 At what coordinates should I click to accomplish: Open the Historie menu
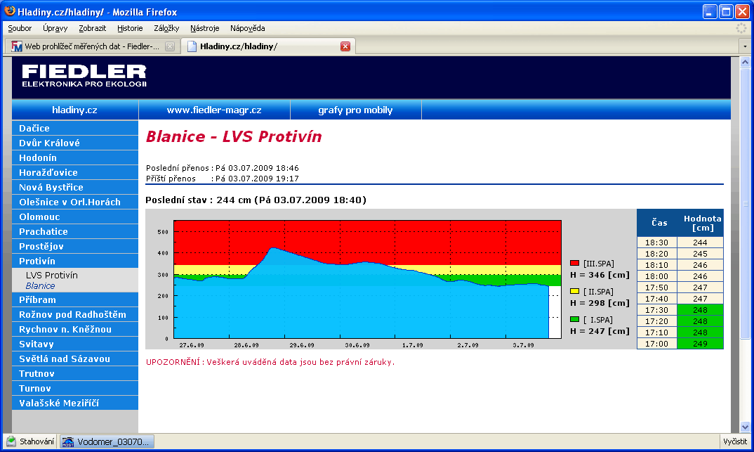click(130, 28)
